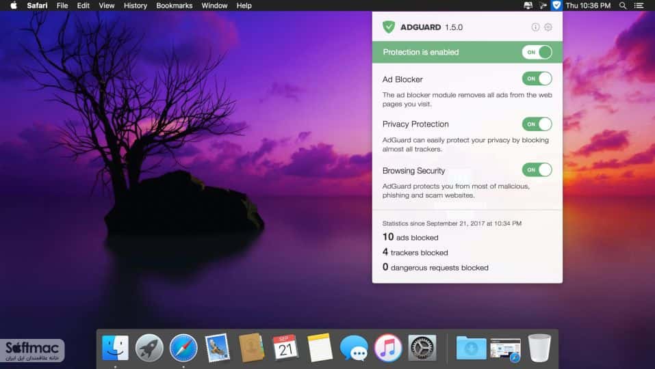
Task: Open the Mail stamp icon in the Dock
Action: click(x=217, y=347)
